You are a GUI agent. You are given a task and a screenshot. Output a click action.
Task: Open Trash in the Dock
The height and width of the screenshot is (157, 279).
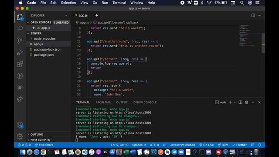point(256,152)
